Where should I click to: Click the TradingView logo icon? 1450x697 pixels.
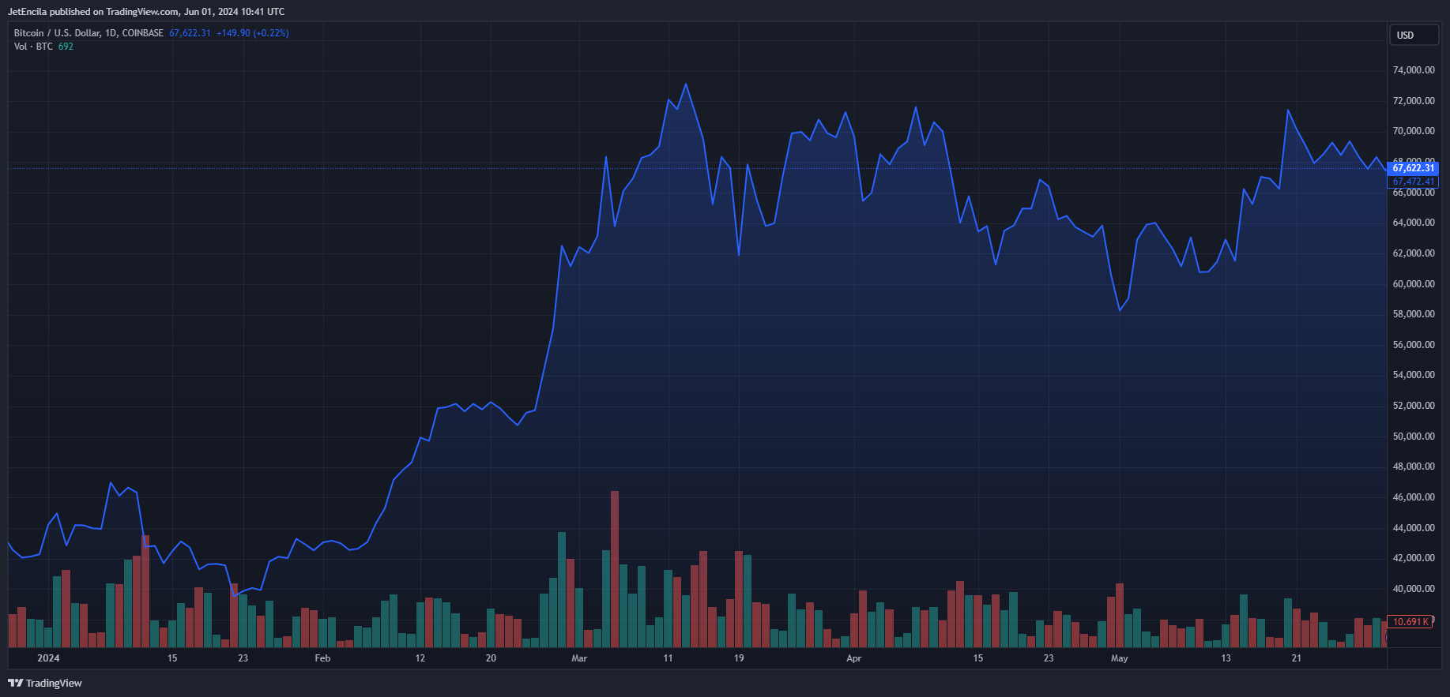(x=15, y=683)
